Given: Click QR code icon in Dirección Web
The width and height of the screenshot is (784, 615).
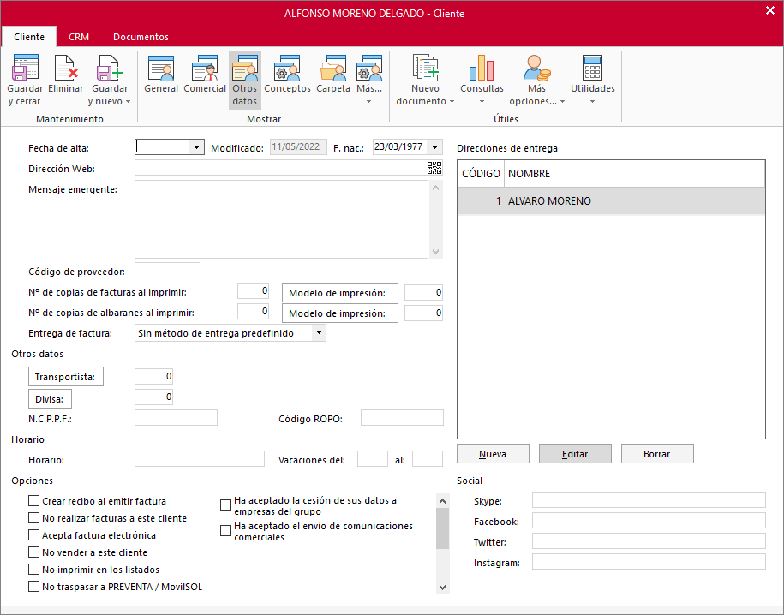Looking at the screenshot, I should (x=434, y=168).
